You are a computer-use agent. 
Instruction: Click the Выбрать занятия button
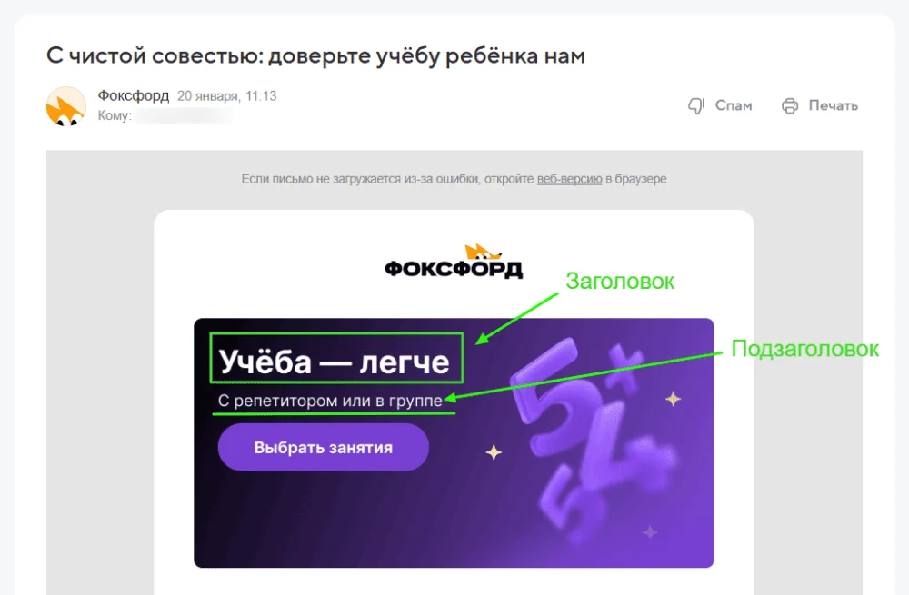pyautogui.click(x=324, y=447)
